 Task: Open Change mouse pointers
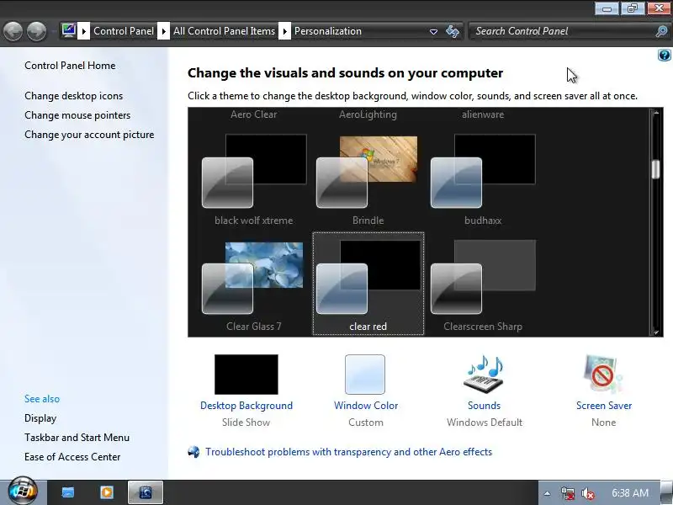tap(77, 115)
